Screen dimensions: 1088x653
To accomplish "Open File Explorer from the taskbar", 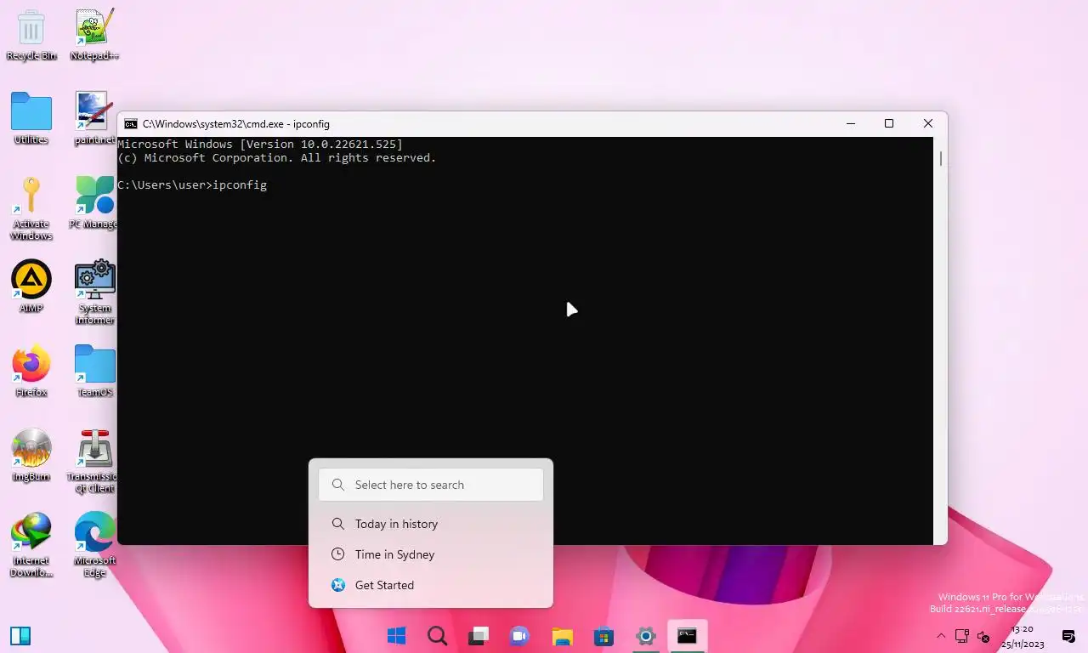I will tap(562, 635).
